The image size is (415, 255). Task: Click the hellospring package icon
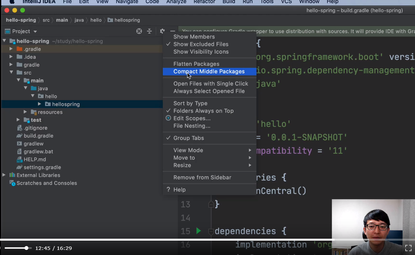[48, 104]
